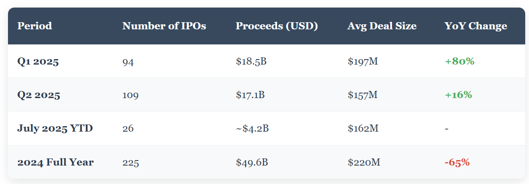Select the $49.6B proceeds value
529x184 pixels.
pyautogui.click(x=252, y=162)
